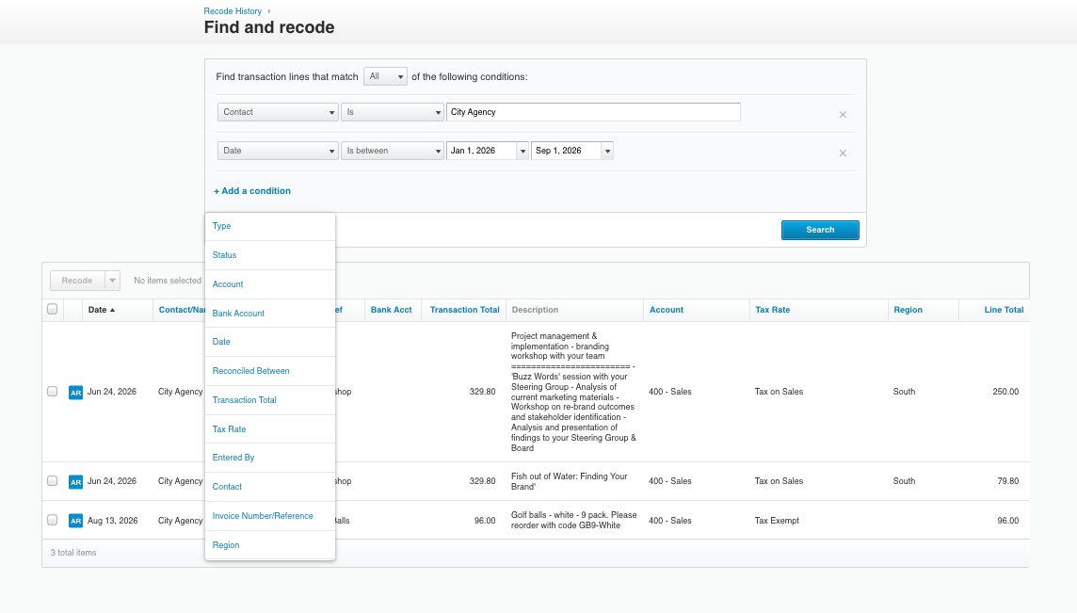Choose Account from the condition menu
The image size is (1077, 613).
pyautogui.click(x=270, y=284)
